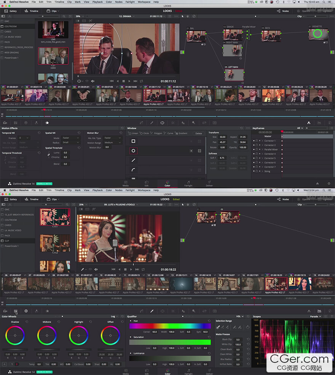Open Qualifier eyedropper palette in upper window

pyautogui.click(x=152, y=123)
